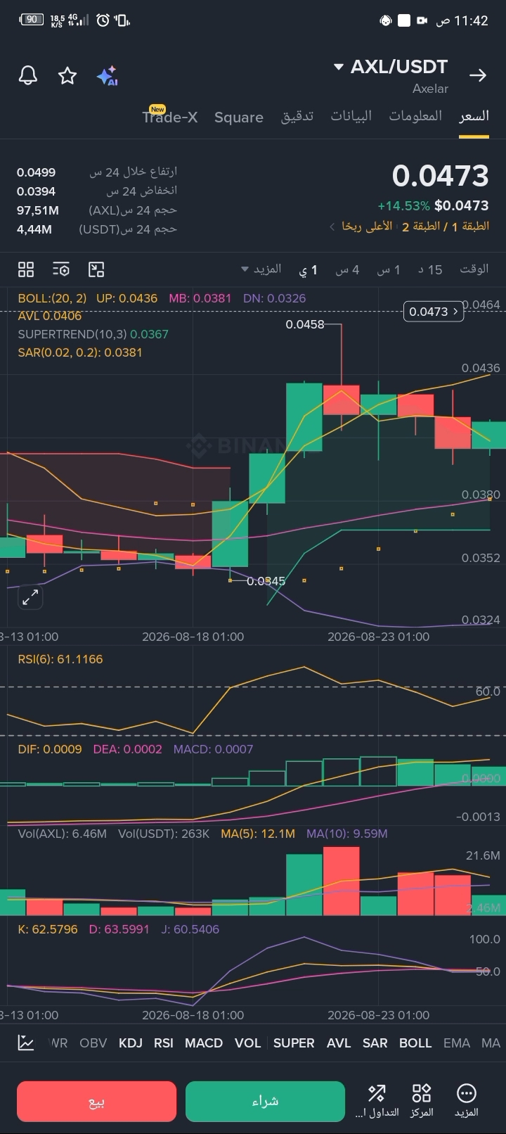Tap the 24h high value 0.0499
506x1134 pixels.
point(37,172)
